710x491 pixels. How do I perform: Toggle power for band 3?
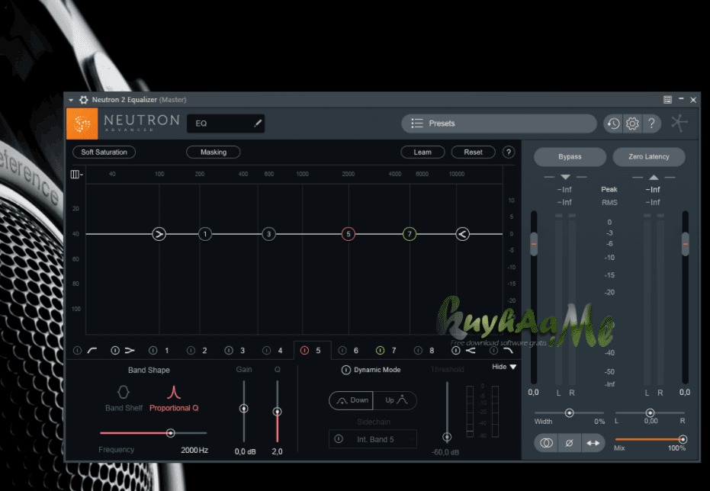point(229,350)
